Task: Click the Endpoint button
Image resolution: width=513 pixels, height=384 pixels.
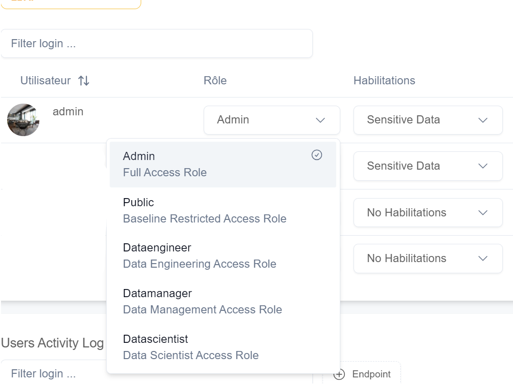Action: pos(362,374)
